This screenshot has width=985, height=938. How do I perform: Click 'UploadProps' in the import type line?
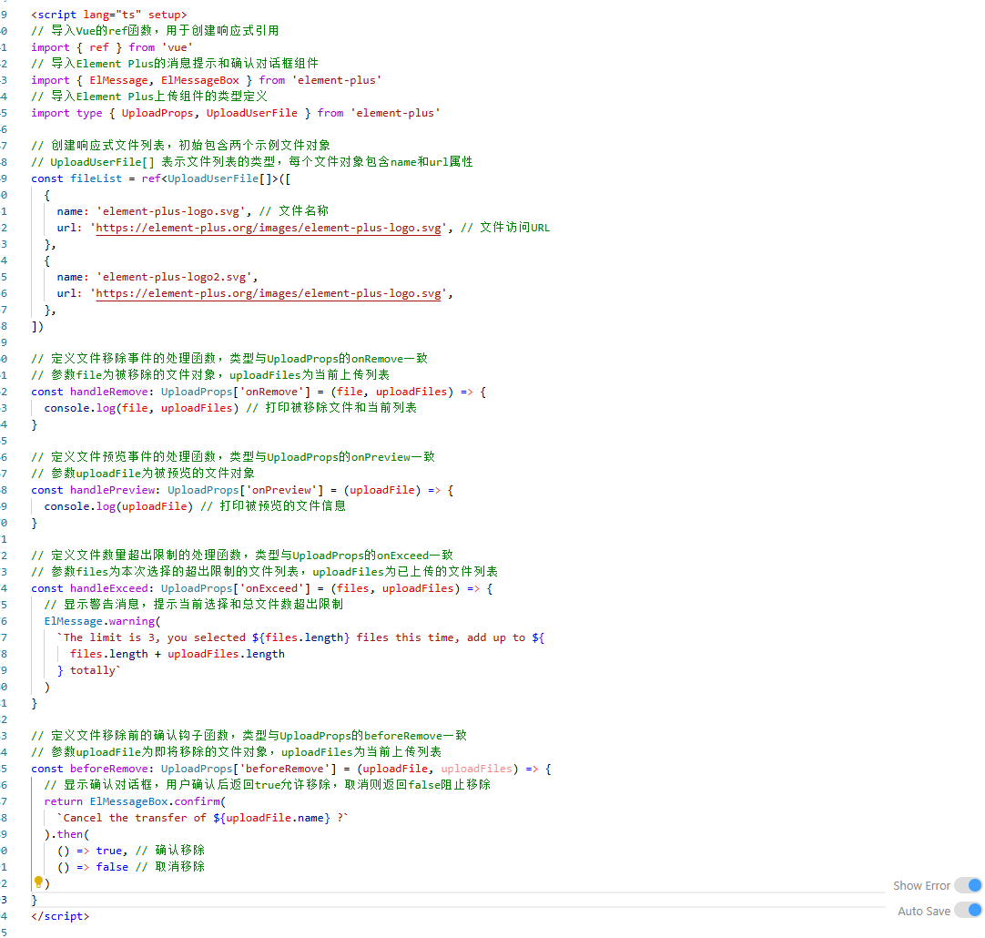[x=157, y=113]
